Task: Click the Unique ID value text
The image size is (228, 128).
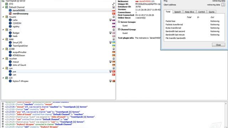Action: 148,4
